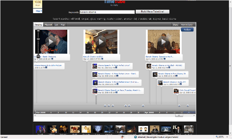Click thumbnail icon of 'Speech on Race' event
Image resolution: width=232 pixels, height=139 pixels.
[x=95, y=91]
